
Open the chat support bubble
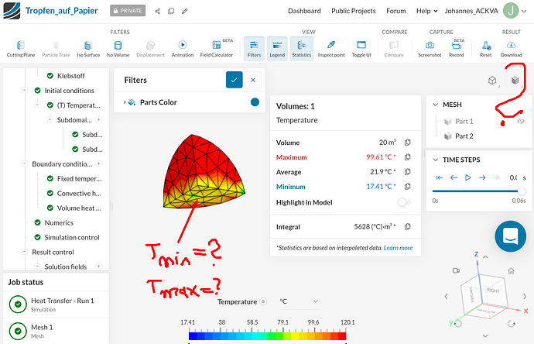[x=511, y=236]
